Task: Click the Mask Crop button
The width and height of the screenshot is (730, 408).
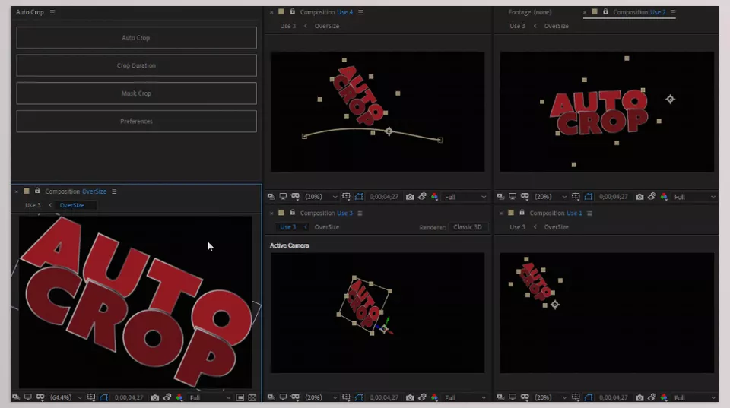Action: point(136,93)
